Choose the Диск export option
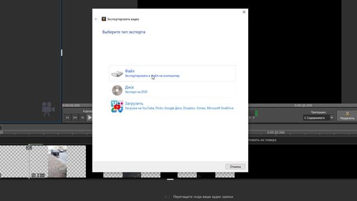 pyautogui.click(x=172, y=90)
